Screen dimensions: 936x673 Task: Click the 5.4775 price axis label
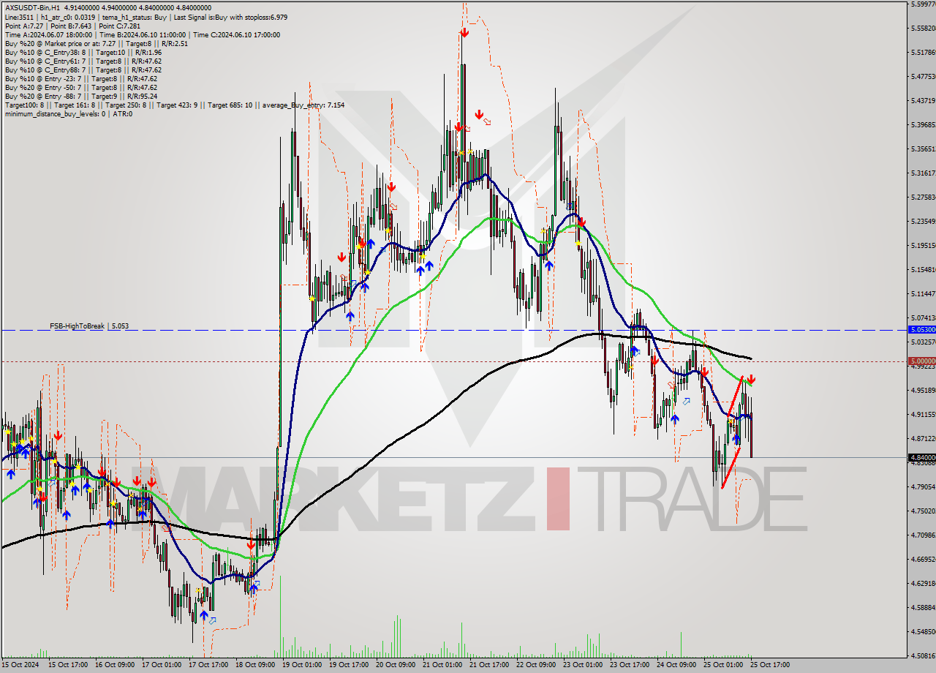(923, 77)
